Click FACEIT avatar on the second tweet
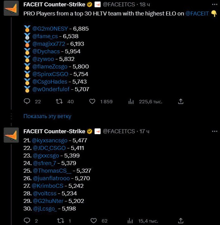The width and height of the screenshot is (220, 225). 12,135
